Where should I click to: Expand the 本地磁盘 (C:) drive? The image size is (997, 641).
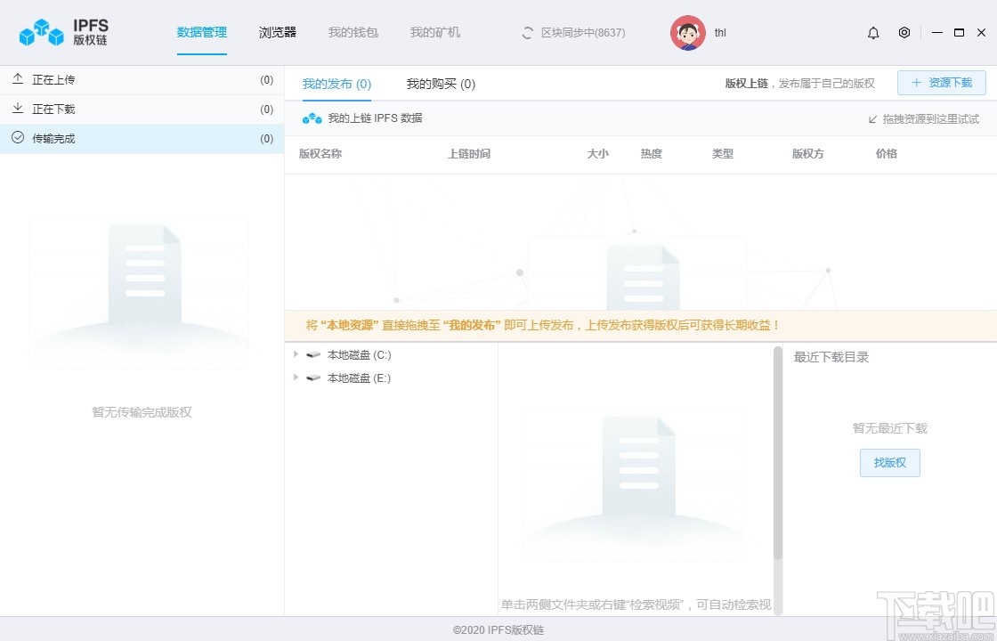pyautogui.click(x=296, y=353)
